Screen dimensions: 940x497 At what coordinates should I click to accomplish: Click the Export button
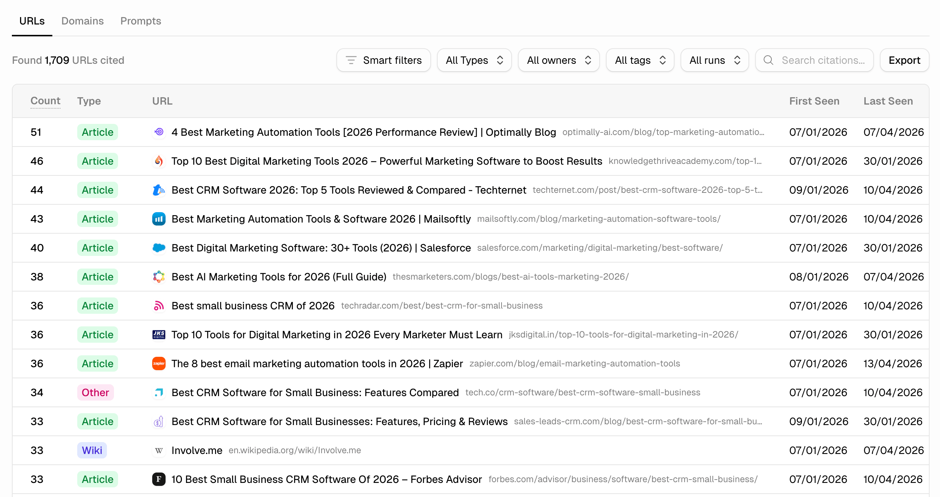click(x=904, y=60)
